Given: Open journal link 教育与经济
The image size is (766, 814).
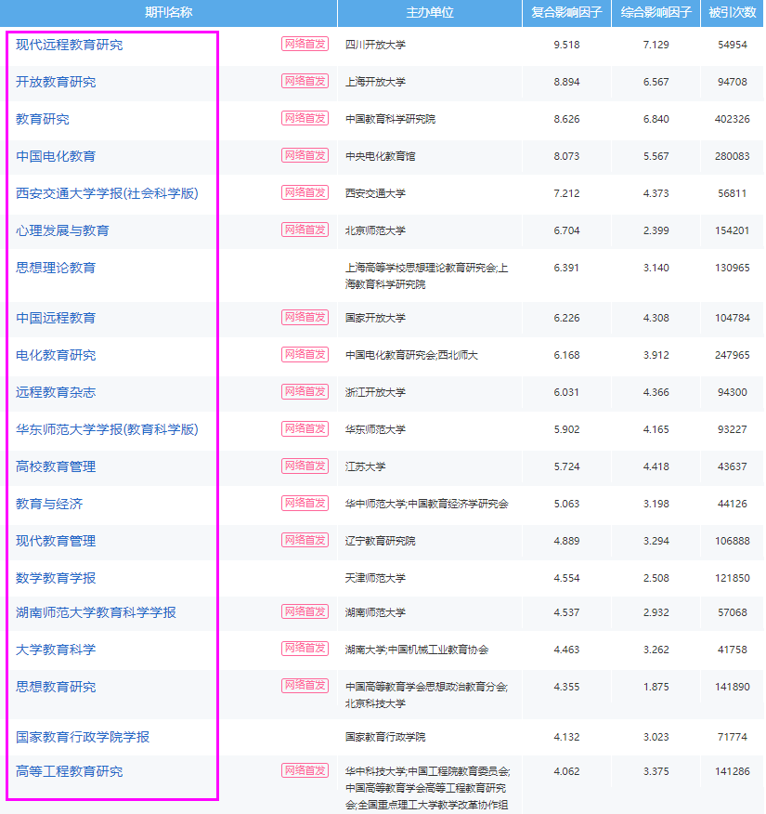Looking at the screenshot, I should (x=49, y=504).
